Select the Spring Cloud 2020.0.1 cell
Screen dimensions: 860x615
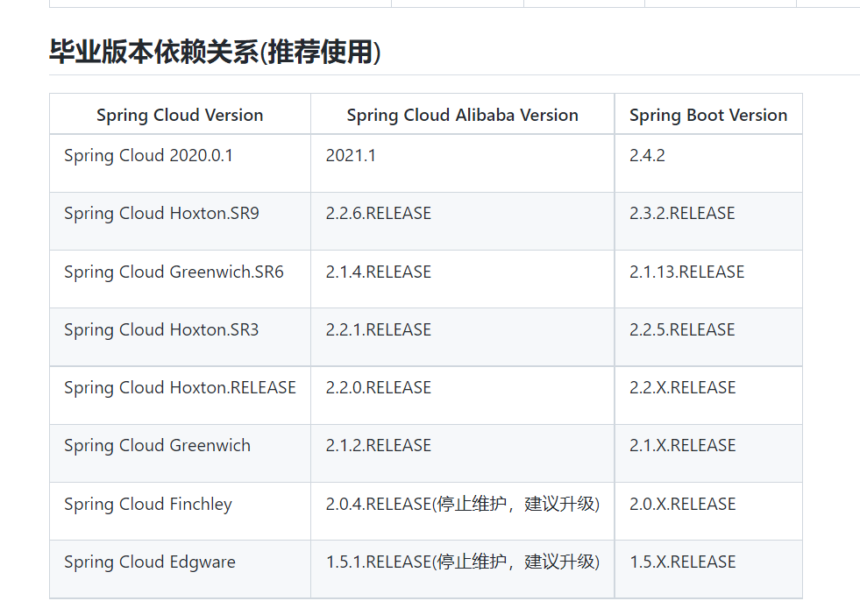148,156
